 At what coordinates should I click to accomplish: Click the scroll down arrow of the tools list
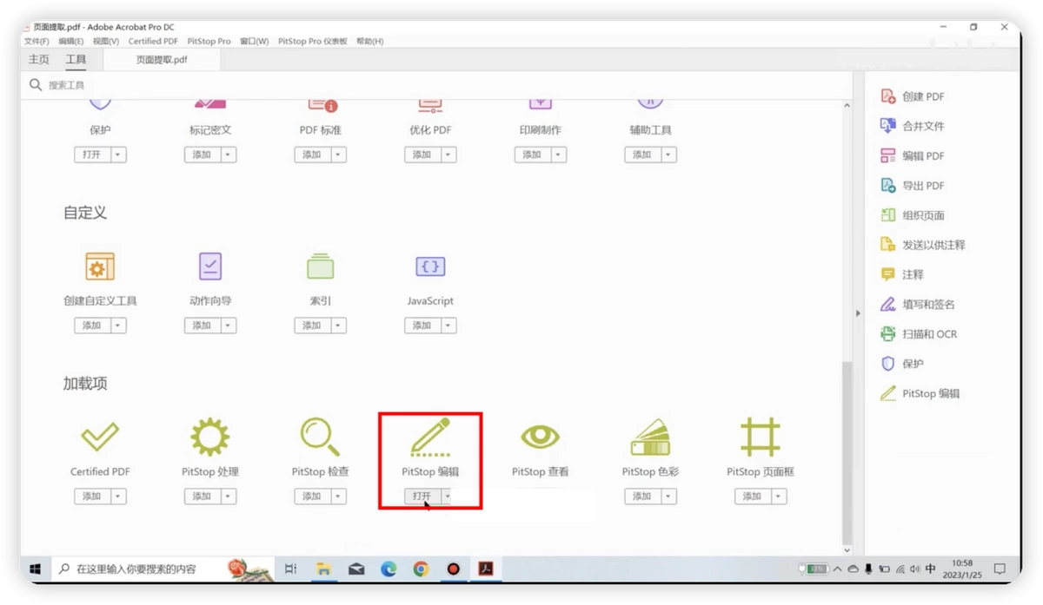[847, 550]
